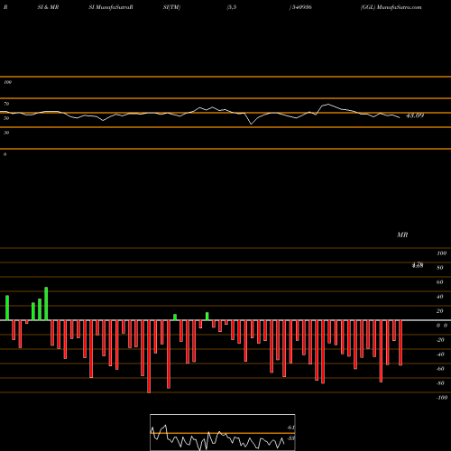This screenshot has height=451, width=451.
Task: Click the -60 label on the MR axis
Action: coord(440,369)
